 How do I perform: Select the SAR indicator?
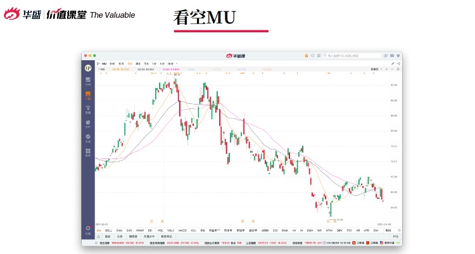(129, 231)
